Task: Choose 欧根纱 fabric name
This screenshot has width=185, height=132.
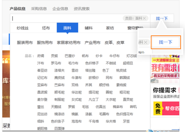Action: coord(94,78)
